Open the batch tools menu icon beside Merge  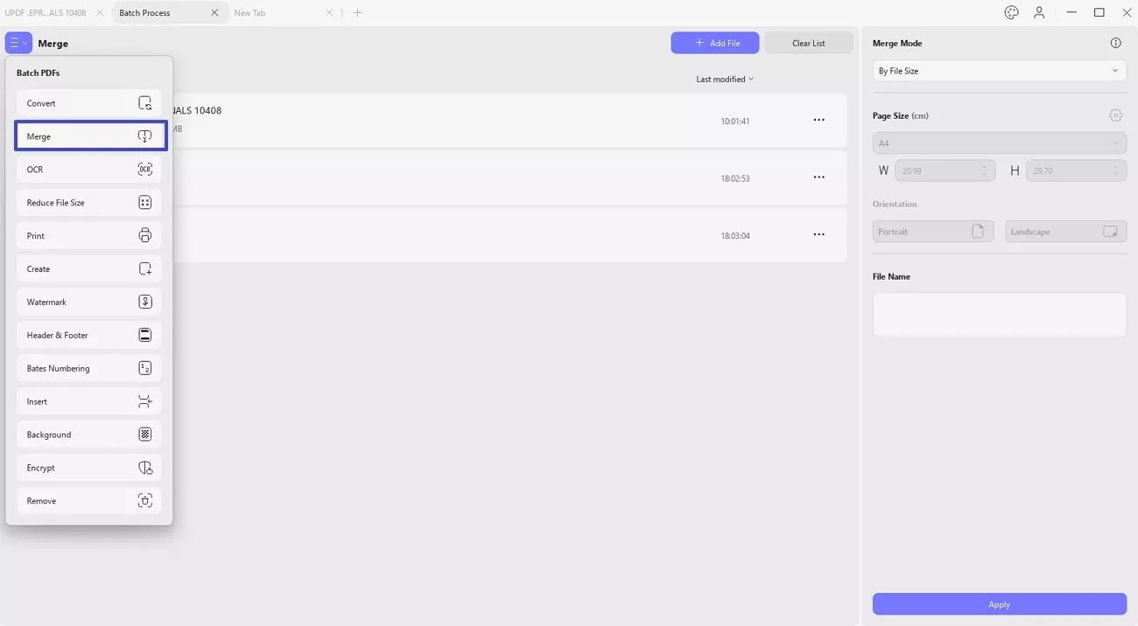point(18,43)
